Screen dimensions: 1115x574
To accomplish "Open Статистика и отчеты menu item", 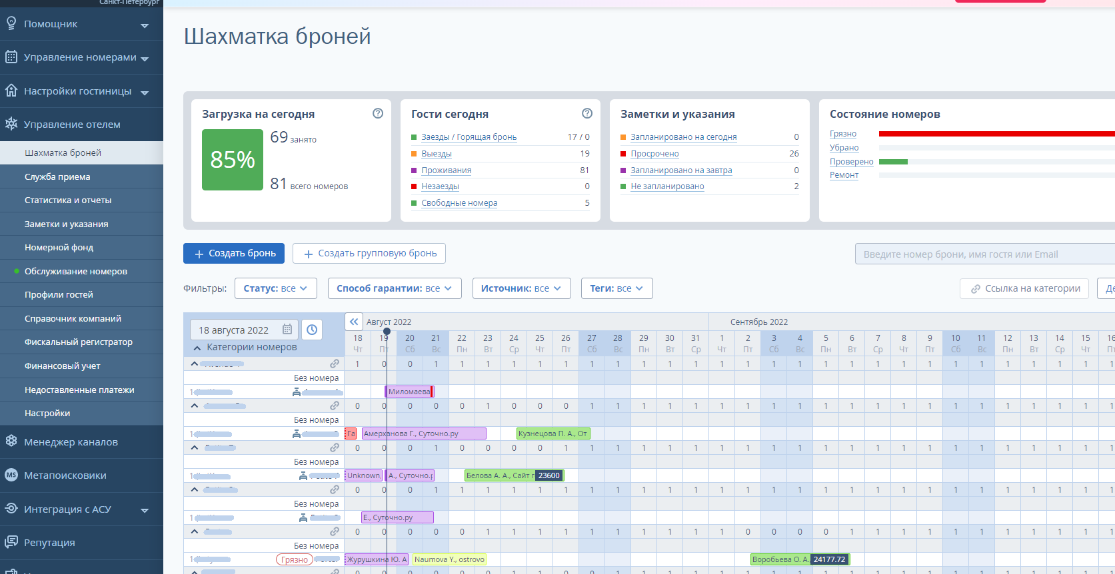I will [81, 200].
